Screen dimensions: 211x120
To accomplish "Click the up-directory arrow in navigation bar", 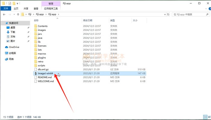I will 18,14.
